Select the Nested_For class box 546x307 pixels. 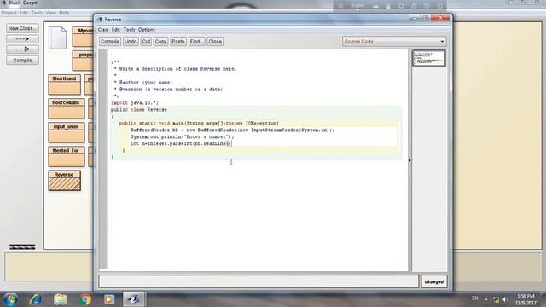tap(67, 156)
